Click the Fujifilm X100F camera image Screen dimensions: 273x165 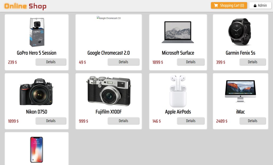(108, 90)
